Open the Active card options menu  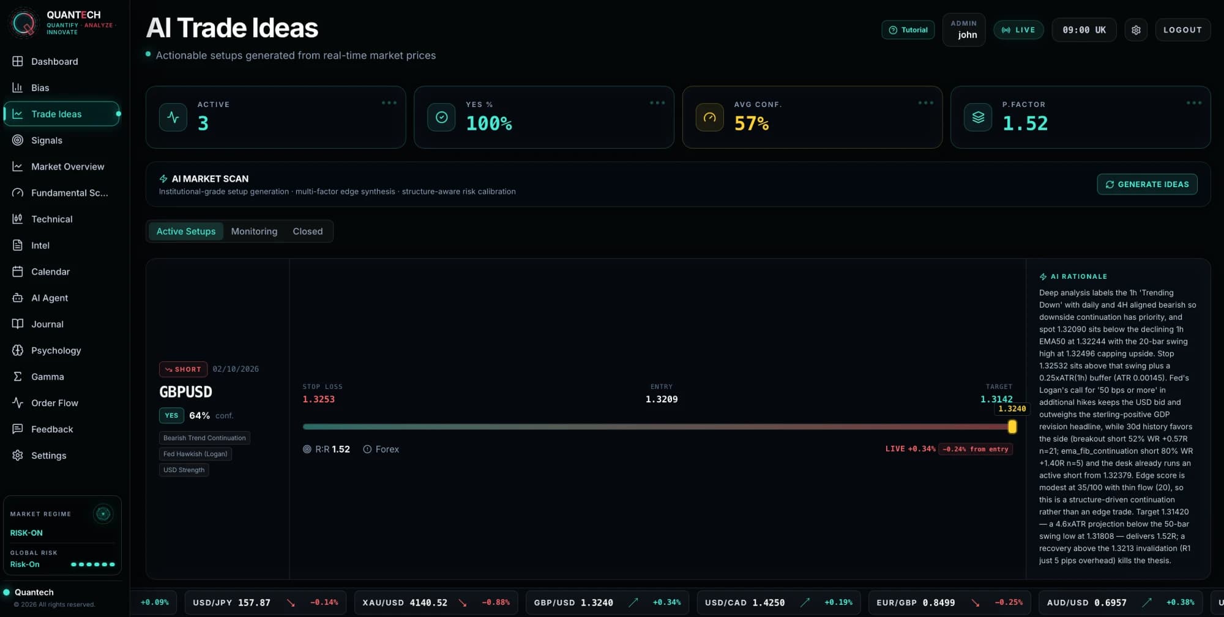point(389,103)
